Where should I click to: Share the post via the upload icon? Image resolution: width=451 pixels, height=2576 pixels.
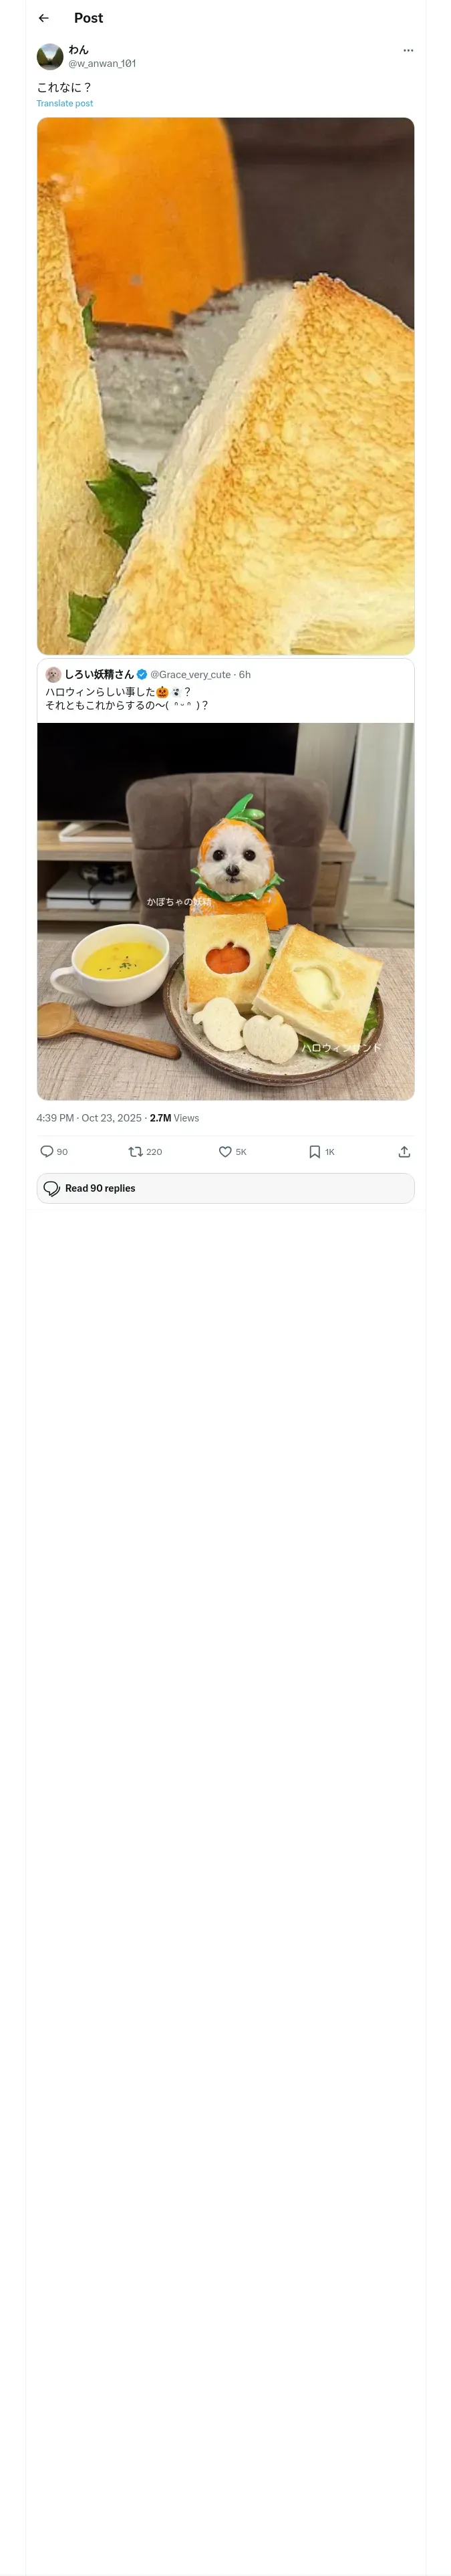[x=404, y=1152]
